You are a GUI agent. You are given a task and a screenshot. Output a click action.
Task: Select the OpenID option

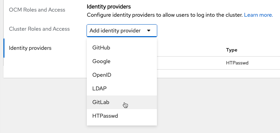(x=122, y=75)
